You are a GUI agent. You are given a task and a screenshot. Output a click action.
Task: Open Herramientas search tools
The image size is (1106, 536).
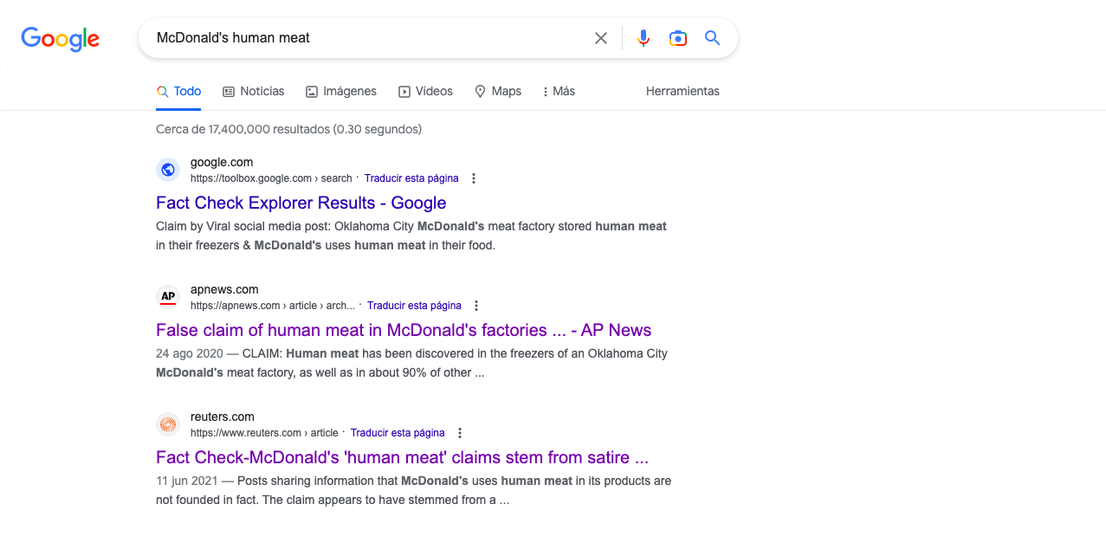[682, 91]
